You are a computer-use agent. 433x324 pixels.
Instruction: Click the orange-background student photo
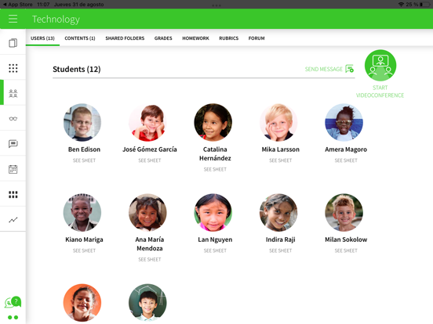(82, 303)
